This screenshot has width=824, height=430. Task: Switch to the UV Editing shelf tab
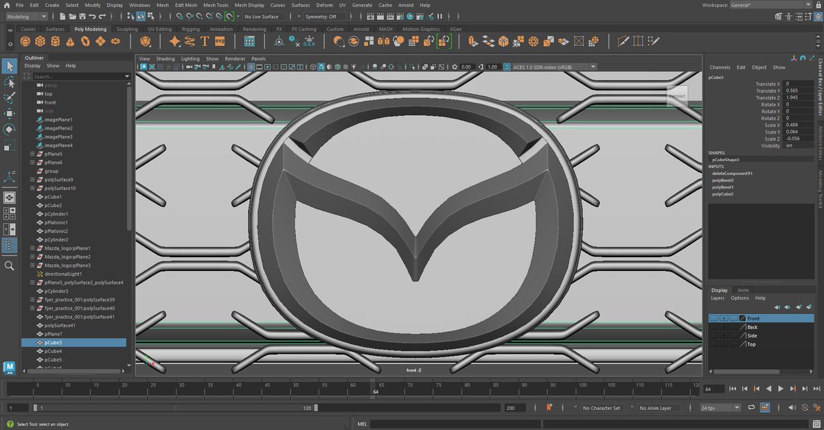(159, 29)
